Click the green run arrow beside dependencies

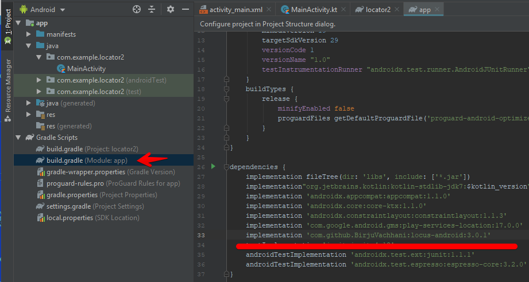coord(213,167)
